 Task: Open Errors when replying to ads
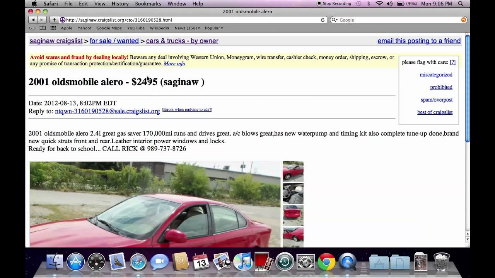(187, 110)
